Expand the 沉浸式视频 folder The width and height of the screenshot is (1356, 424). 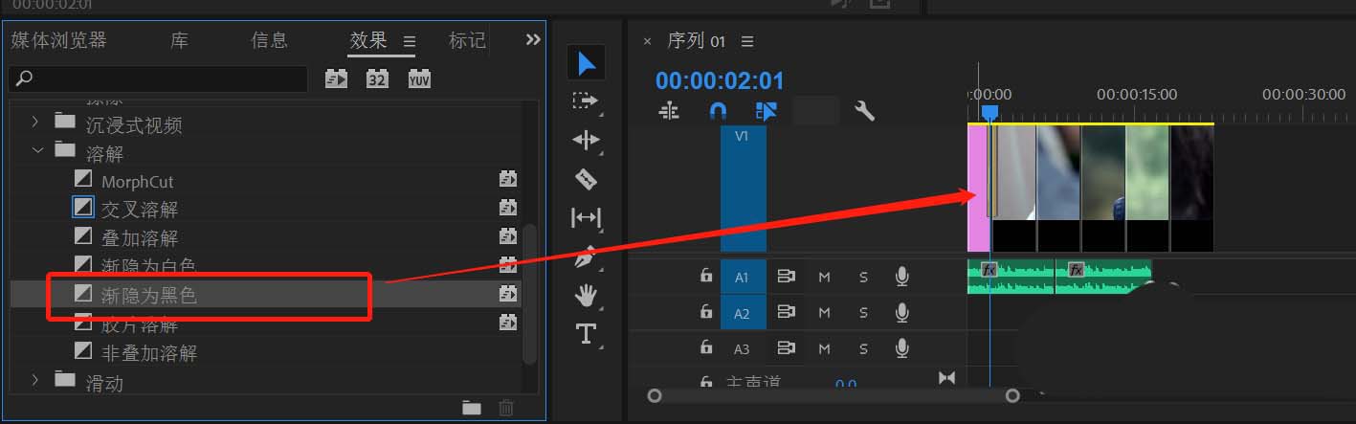coord(35,123)
